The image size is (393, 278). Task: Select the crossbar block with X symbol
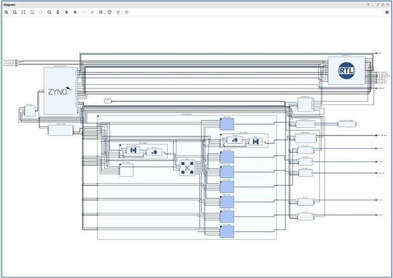[x=187, y=167]
